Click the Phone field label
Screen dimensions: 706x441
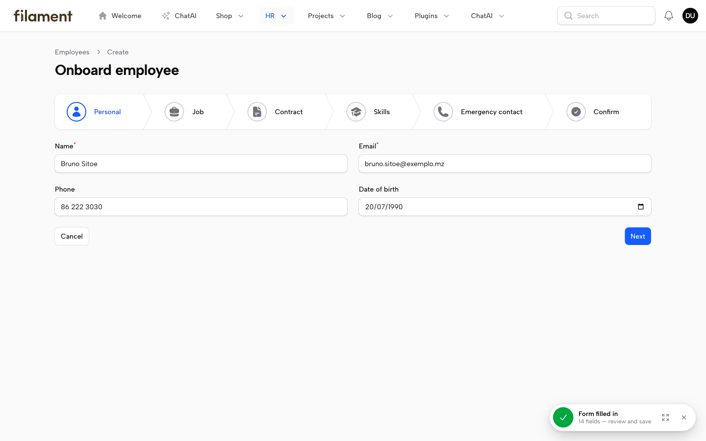tap(65, 189)
